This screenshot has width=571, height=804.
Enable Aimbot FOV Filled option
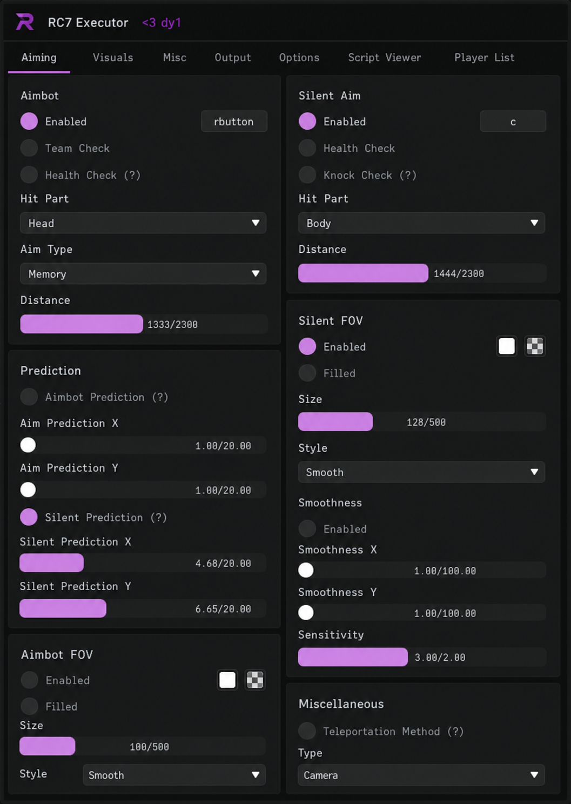[x=29, y=706]
